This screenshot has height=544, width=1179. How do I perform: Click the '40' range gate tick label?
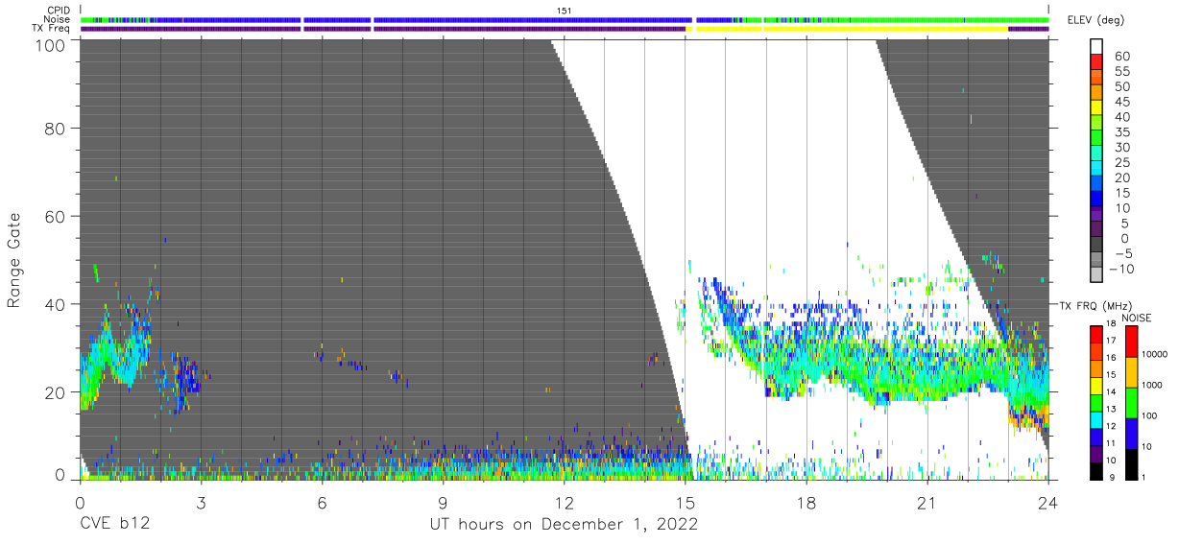[x=56, y=304]
